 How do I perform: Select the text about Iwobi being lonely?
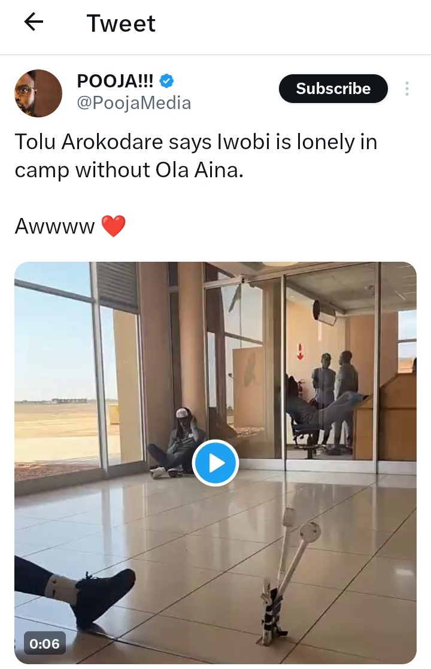click(196, 156)
